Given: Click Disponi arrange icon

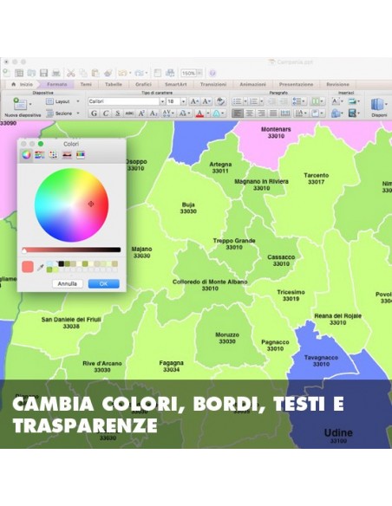Looking at the screenshot, I should (x=377, y=105).
